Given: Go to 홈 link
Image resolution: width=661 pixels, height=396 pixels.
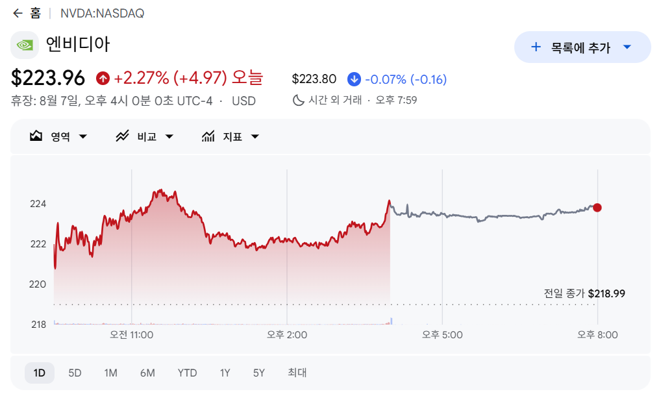Looking at the screenshot, I should [x=36, y=14].
